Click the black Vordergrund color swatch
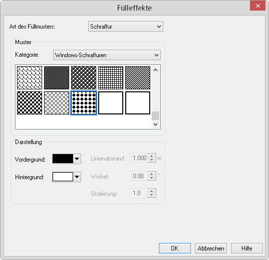This screenshot has height=260, width=269. [63, 159]
